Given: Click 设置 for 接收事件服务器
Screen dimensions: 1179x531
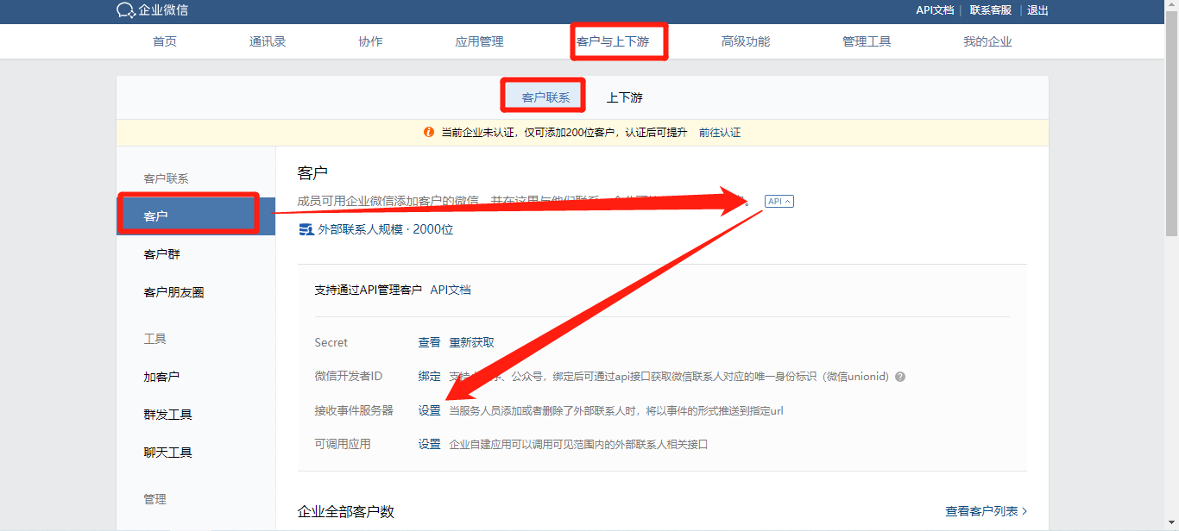Looking at the screenshot, I should (429, 410).
